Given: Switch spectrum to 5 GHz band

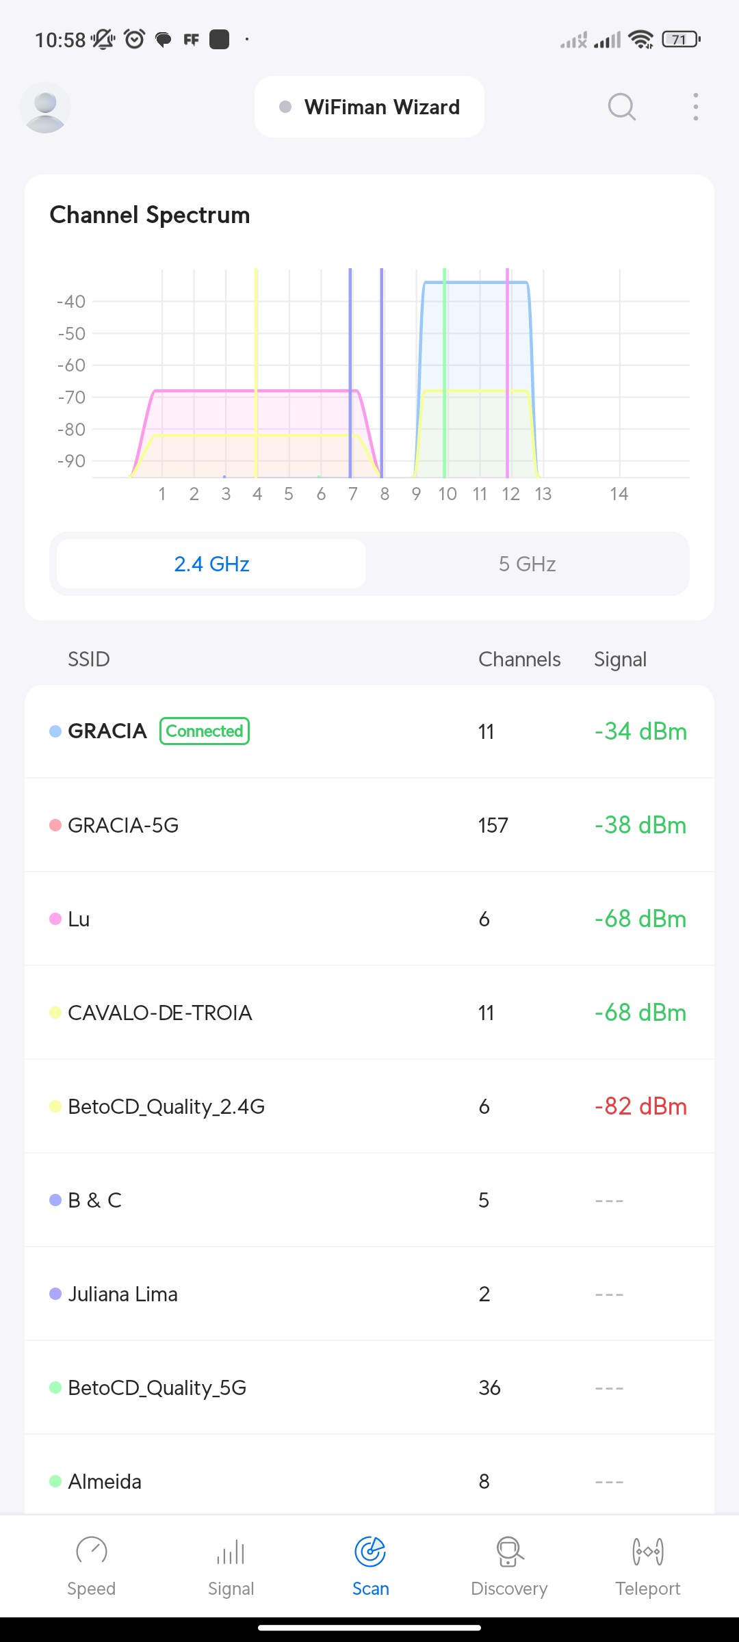Looking at the screenshot, I should [527, 564].
